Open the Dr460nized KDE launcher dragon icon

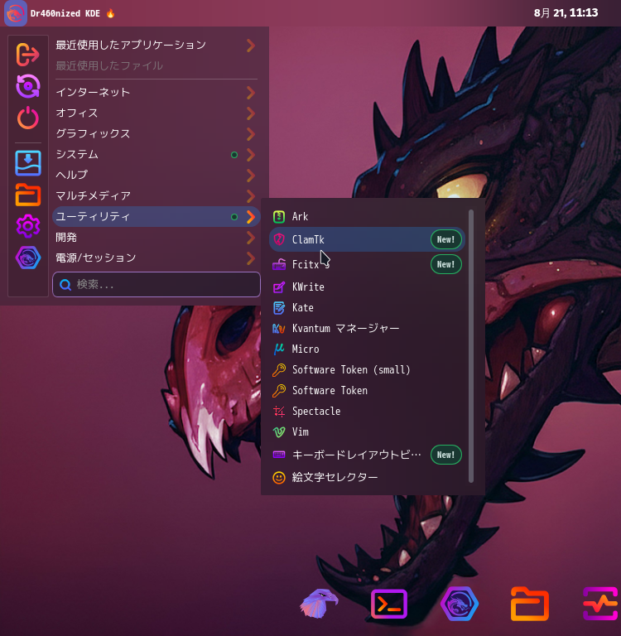[16, 13]
